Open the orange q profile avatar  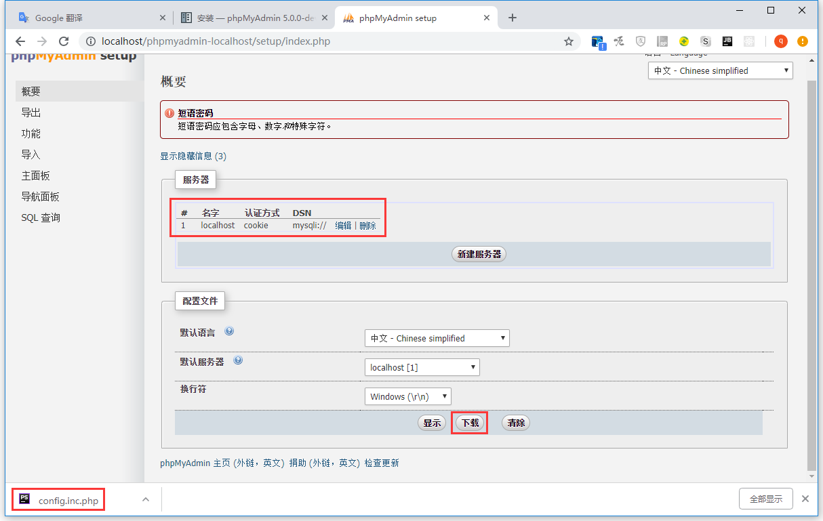[781, 41]
